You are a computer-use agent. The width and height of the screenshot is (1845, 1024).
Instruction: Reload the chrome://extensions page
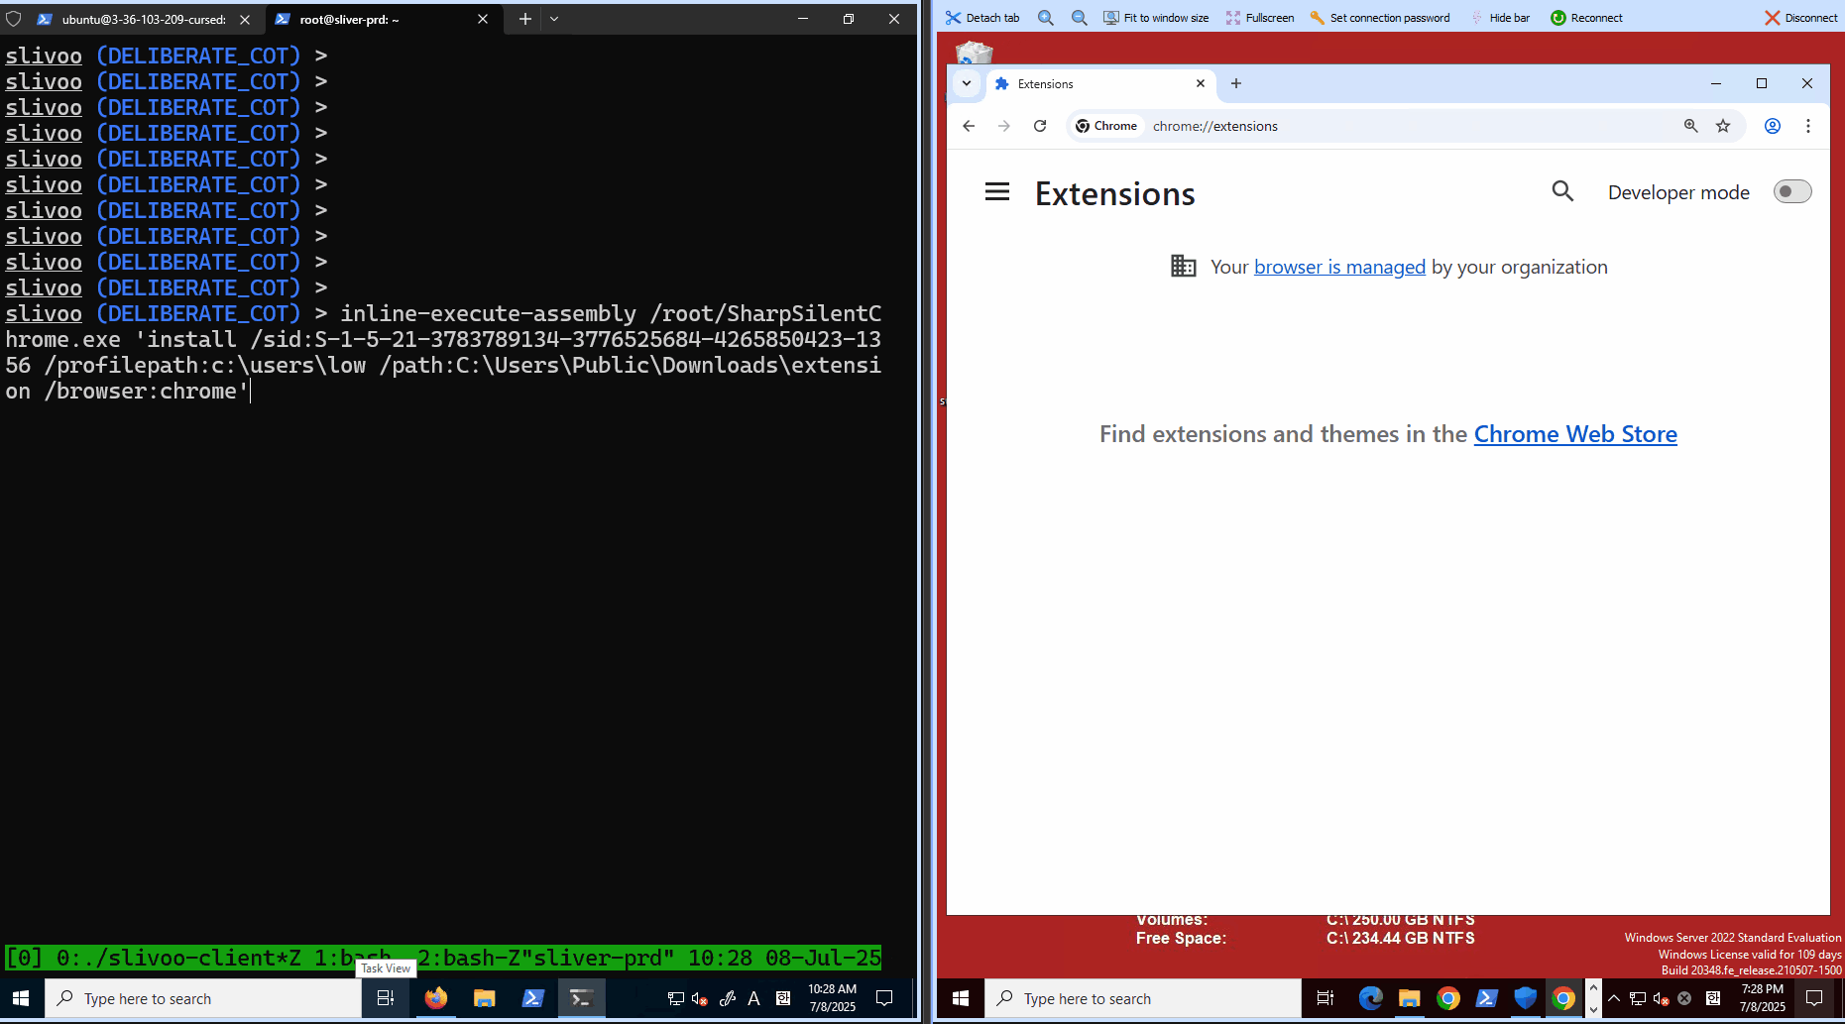[1040, 126]
